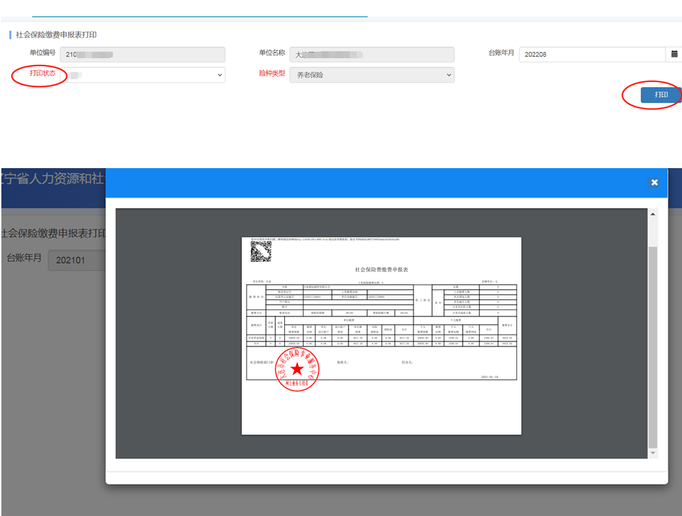682x516 pixels.
Task: Click the preview scrollbar down arrow
Action: (653, 452)
